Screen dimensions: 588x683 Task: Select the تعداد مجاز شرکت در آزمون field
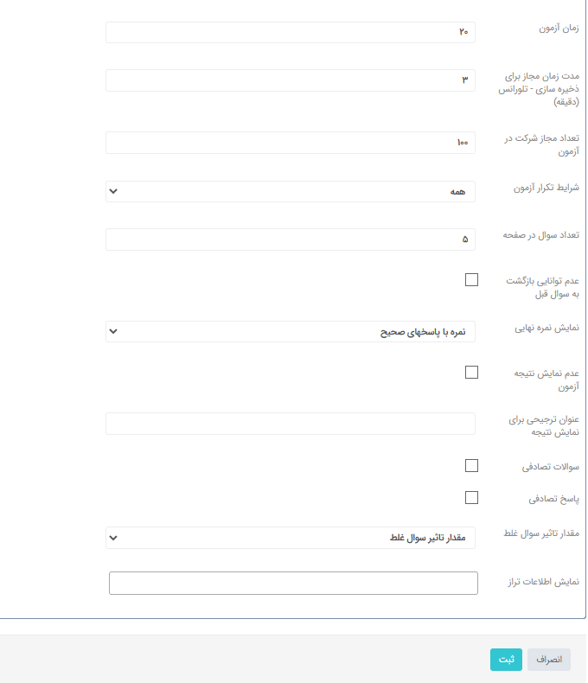coord(290,143)
